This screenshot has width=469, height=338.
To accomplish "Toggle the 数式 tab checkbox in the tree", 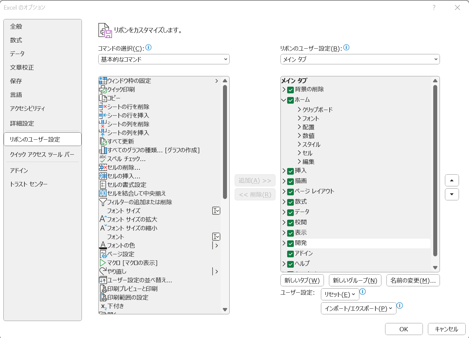I will [x=290, y=202].
